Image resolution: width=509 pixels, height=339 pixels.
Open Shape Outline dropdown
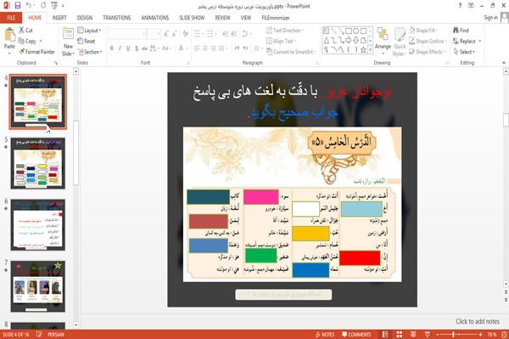428,41
